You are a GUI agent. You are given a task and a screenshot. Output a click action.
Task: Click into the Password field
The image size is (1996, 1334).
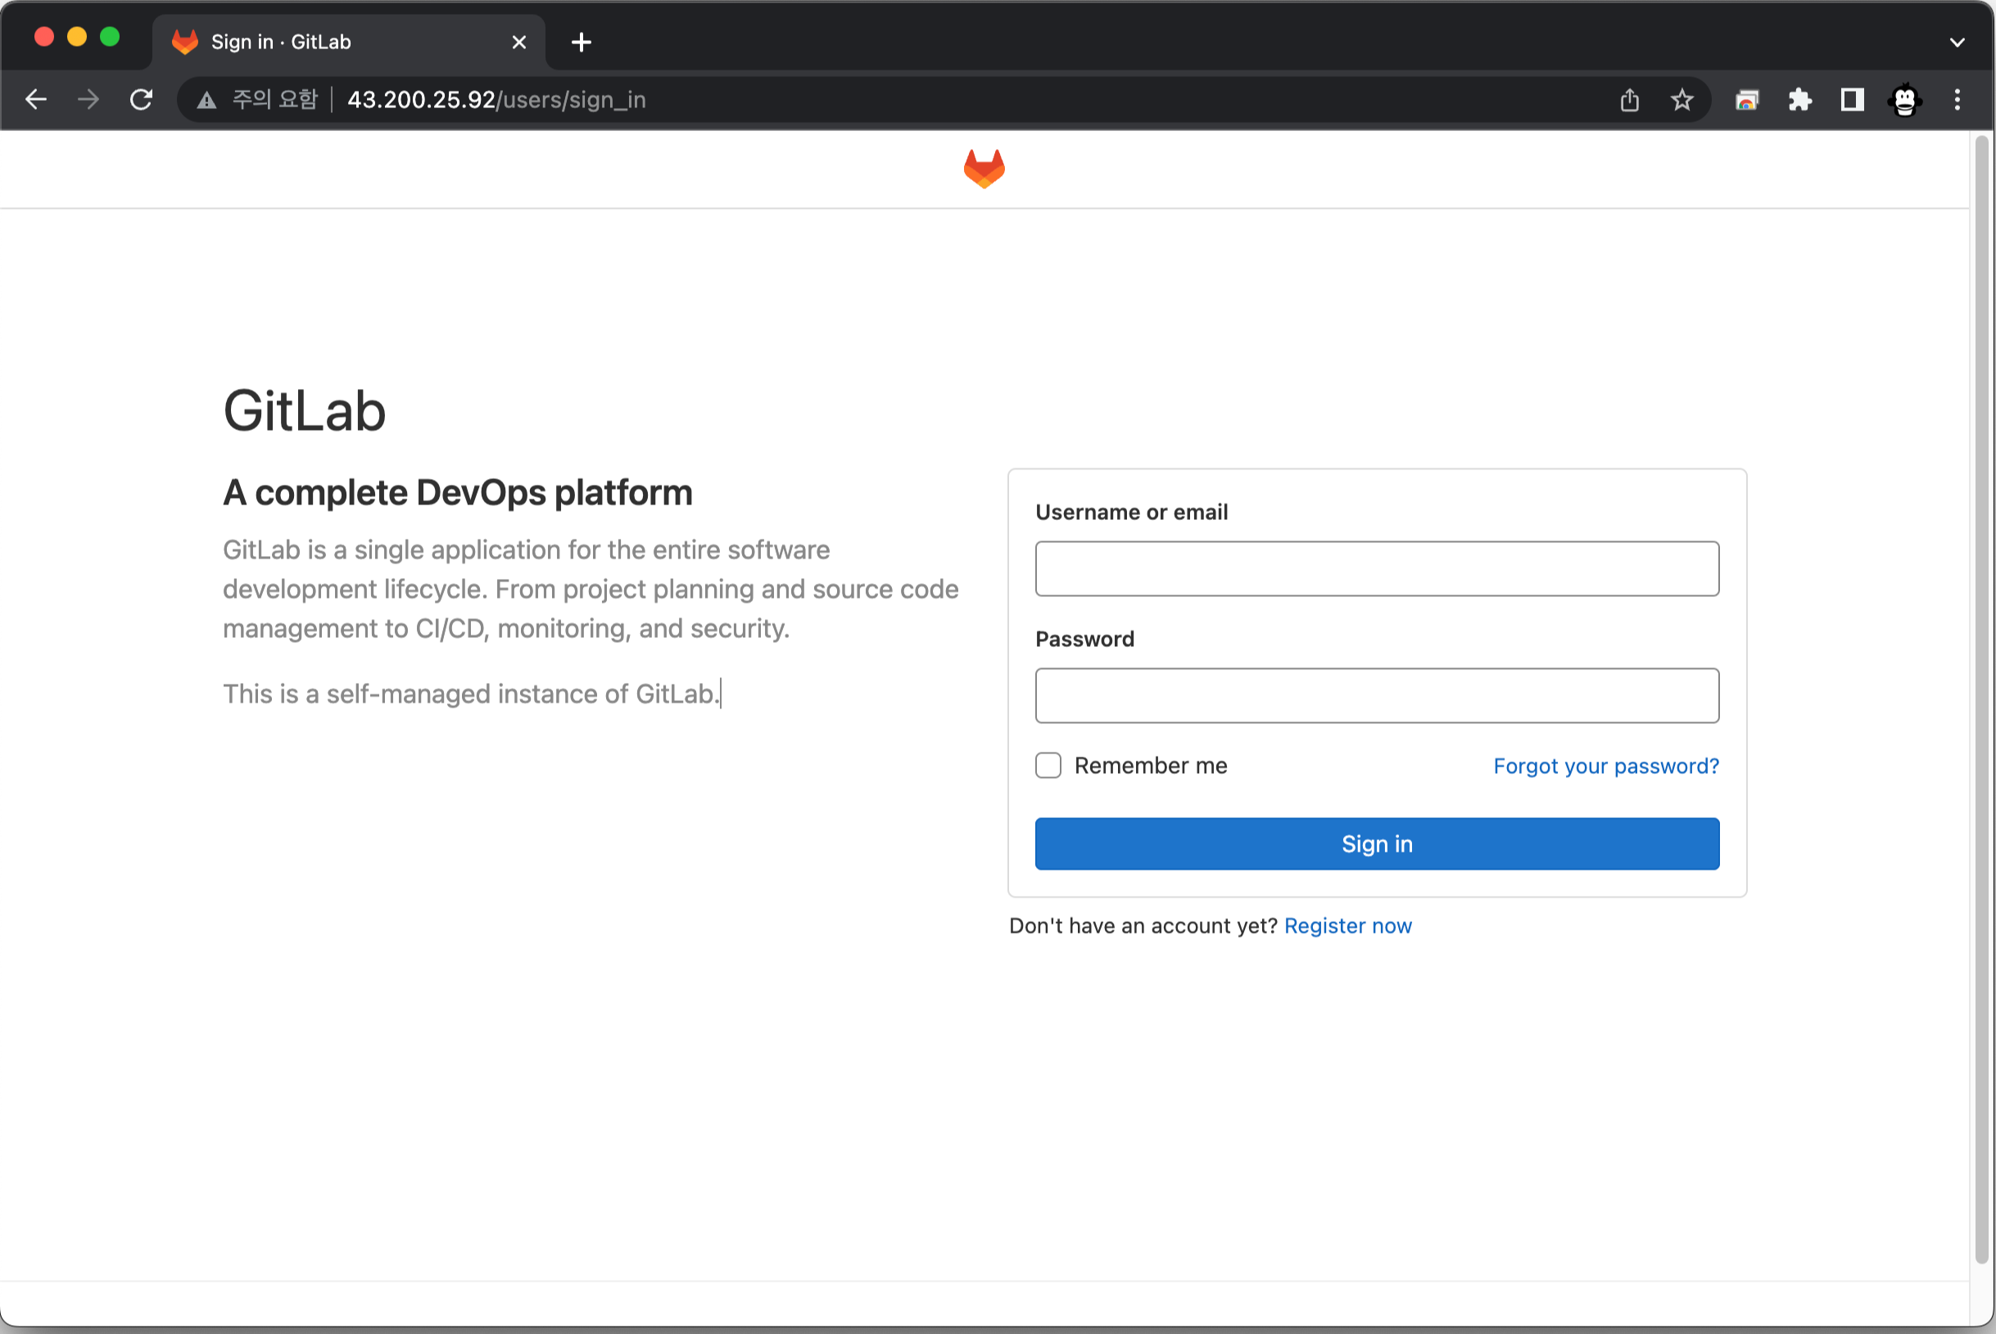coord(1377,695)
